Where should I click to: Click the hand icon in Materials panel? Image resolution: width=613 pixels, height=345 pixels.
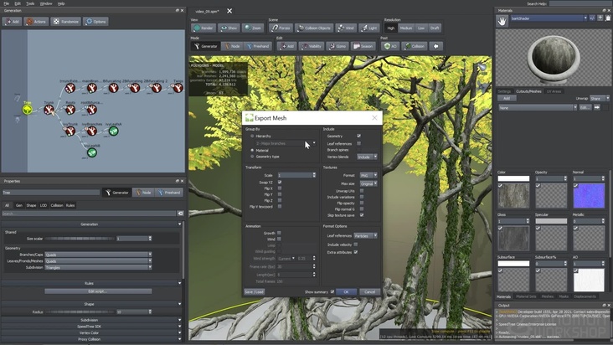coord(502,21)
